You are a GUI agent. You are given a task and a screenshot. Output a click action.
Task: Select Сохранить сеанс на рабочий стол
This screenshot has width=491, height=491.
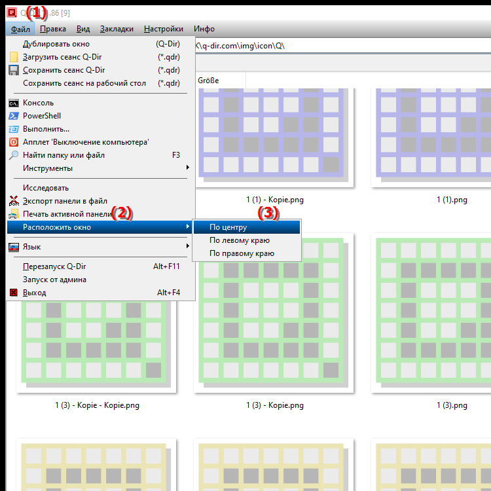coord(100,83)
